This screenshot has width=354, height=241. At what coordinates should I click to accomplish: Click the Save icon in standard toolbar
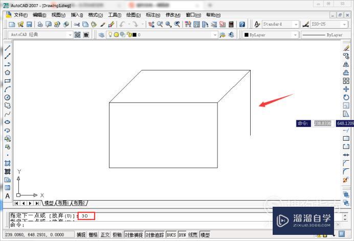coord(29,24)
